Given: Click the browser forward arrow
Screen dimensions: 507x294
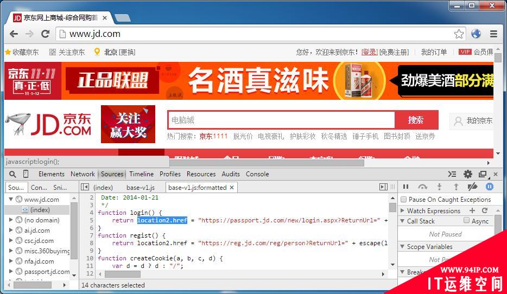Looking at the screenshot, I should tap(29, 34).
